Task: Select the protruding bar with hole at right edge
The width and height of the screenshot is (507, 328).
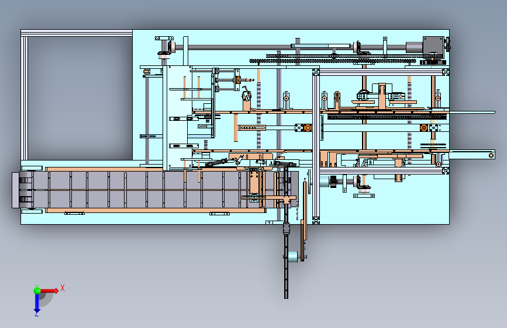Action: point(471,155)
